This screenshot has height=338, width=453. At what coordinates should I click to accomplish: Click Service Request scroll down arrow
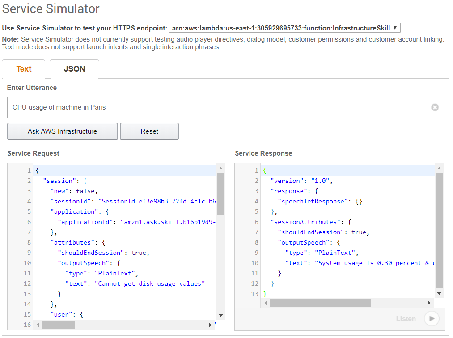(220, 316)
